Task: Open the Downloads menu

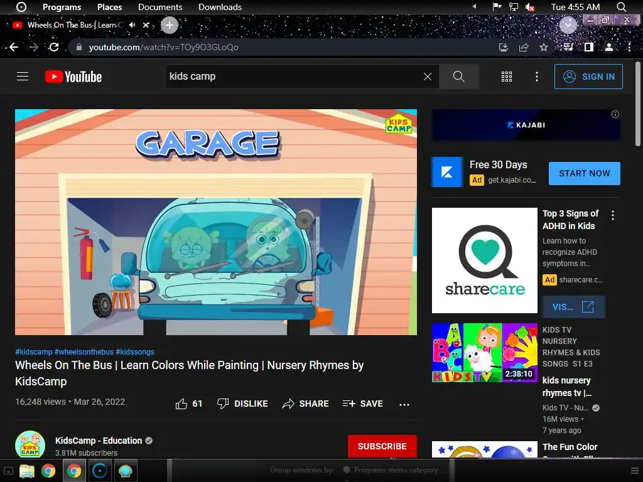Action: pyautogui.click(x=220, y=7)
